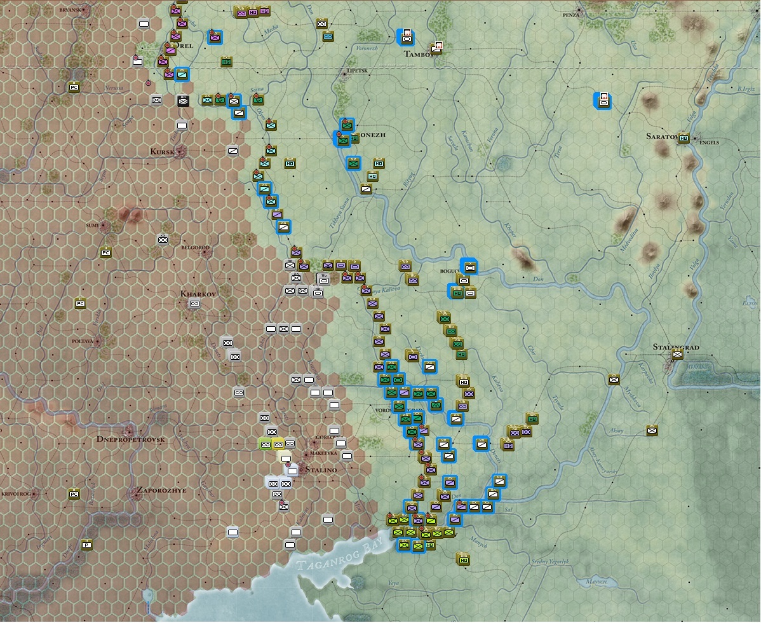The image size is (761, 623).
Task: Select the gray infantry unit with red marker south of Stalino
Action: [283, 507]
